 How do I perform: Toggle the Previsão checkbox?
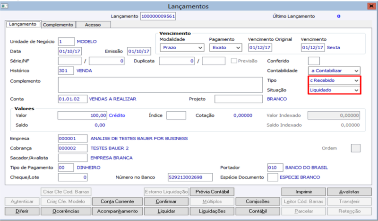(x=233, y=61)
